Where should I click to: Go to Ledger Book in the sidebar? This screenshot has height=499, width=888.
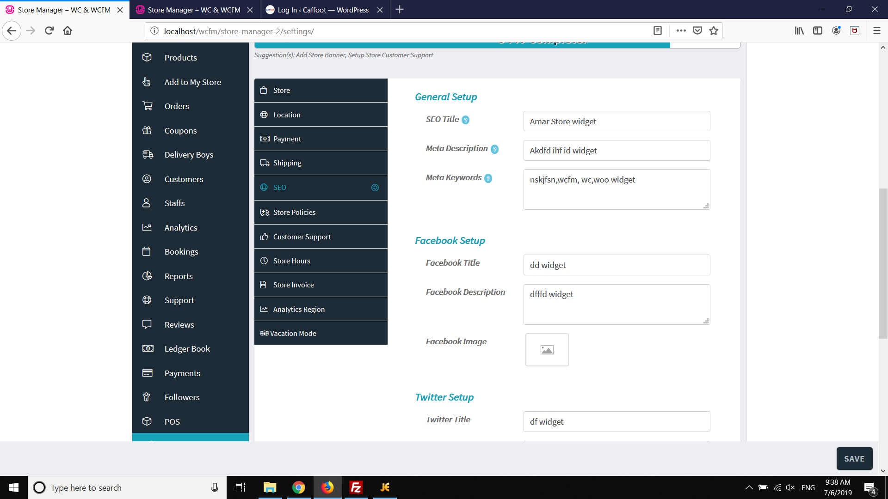pyautogui.click(x=187, y=349)
